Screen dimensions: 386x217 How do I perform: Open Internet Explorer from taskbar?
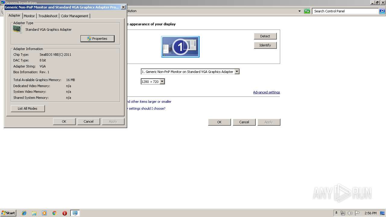tap(24, 213)
